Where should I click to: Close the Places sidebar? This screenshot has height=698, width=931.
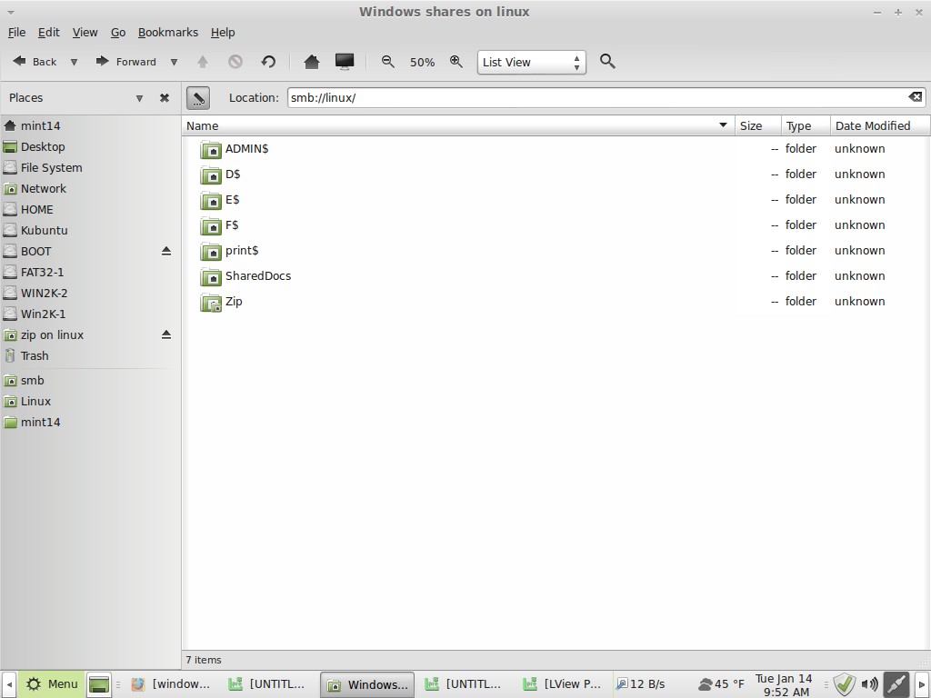(x=165, y=98)
